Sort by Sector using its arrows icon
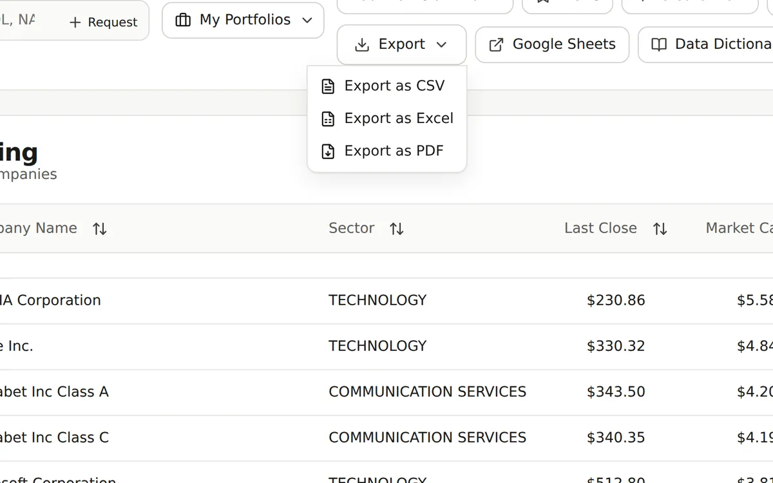Image resolution: width=773 pixels, height=483 pixels. [397, 229]
